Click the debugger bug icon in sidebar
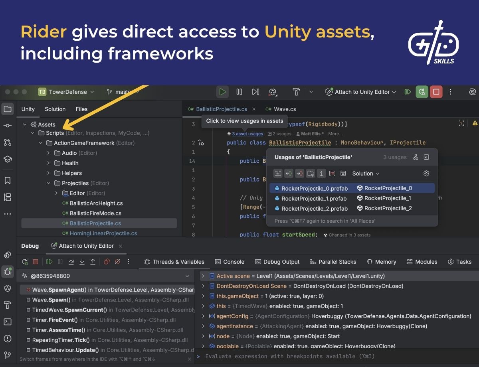This screenshot has width=479, height=367. tap(8, 270)
